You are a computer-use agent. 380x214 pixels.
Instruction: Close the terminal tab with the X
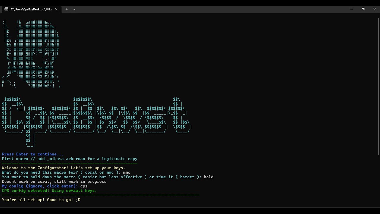point(56,9)
